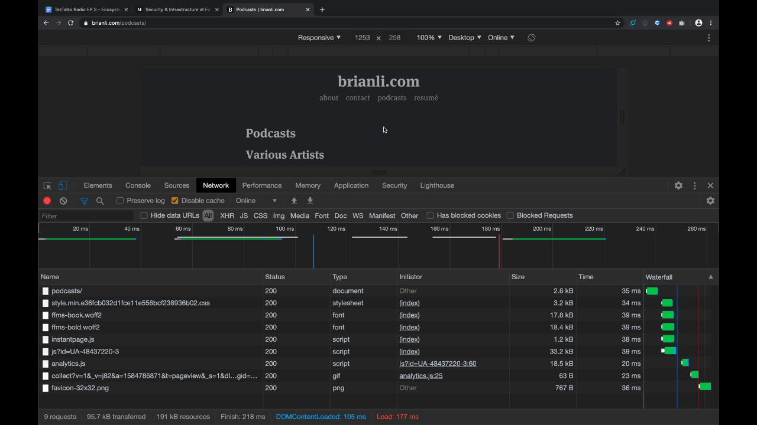This screenshot has width=757, height=425.
Task: Open device toolbar more options menu
Action: (x=709, y=37)
